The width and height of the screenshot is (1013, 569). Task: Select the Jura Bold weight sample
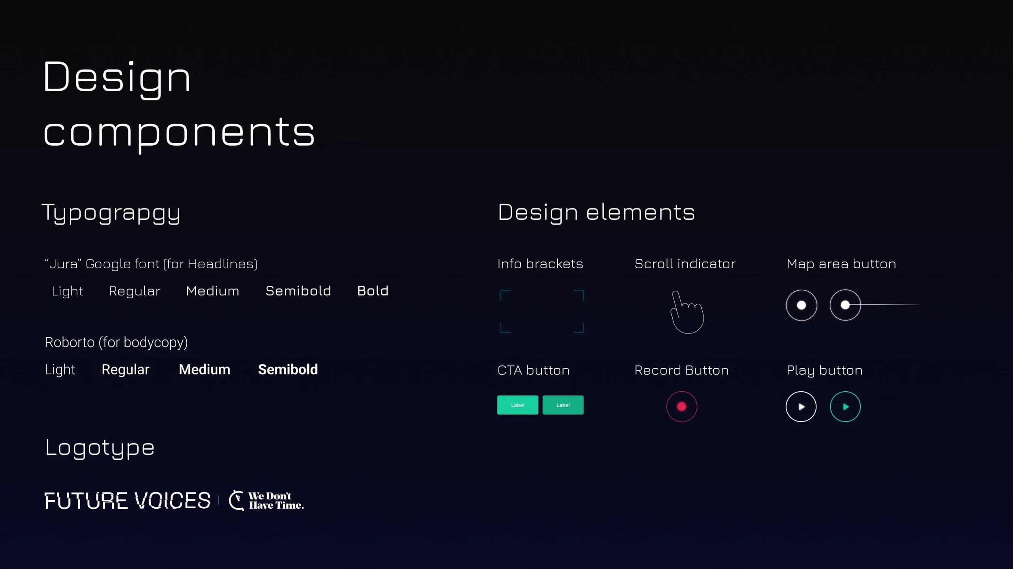pyautogui.click(x=372, y=291)
